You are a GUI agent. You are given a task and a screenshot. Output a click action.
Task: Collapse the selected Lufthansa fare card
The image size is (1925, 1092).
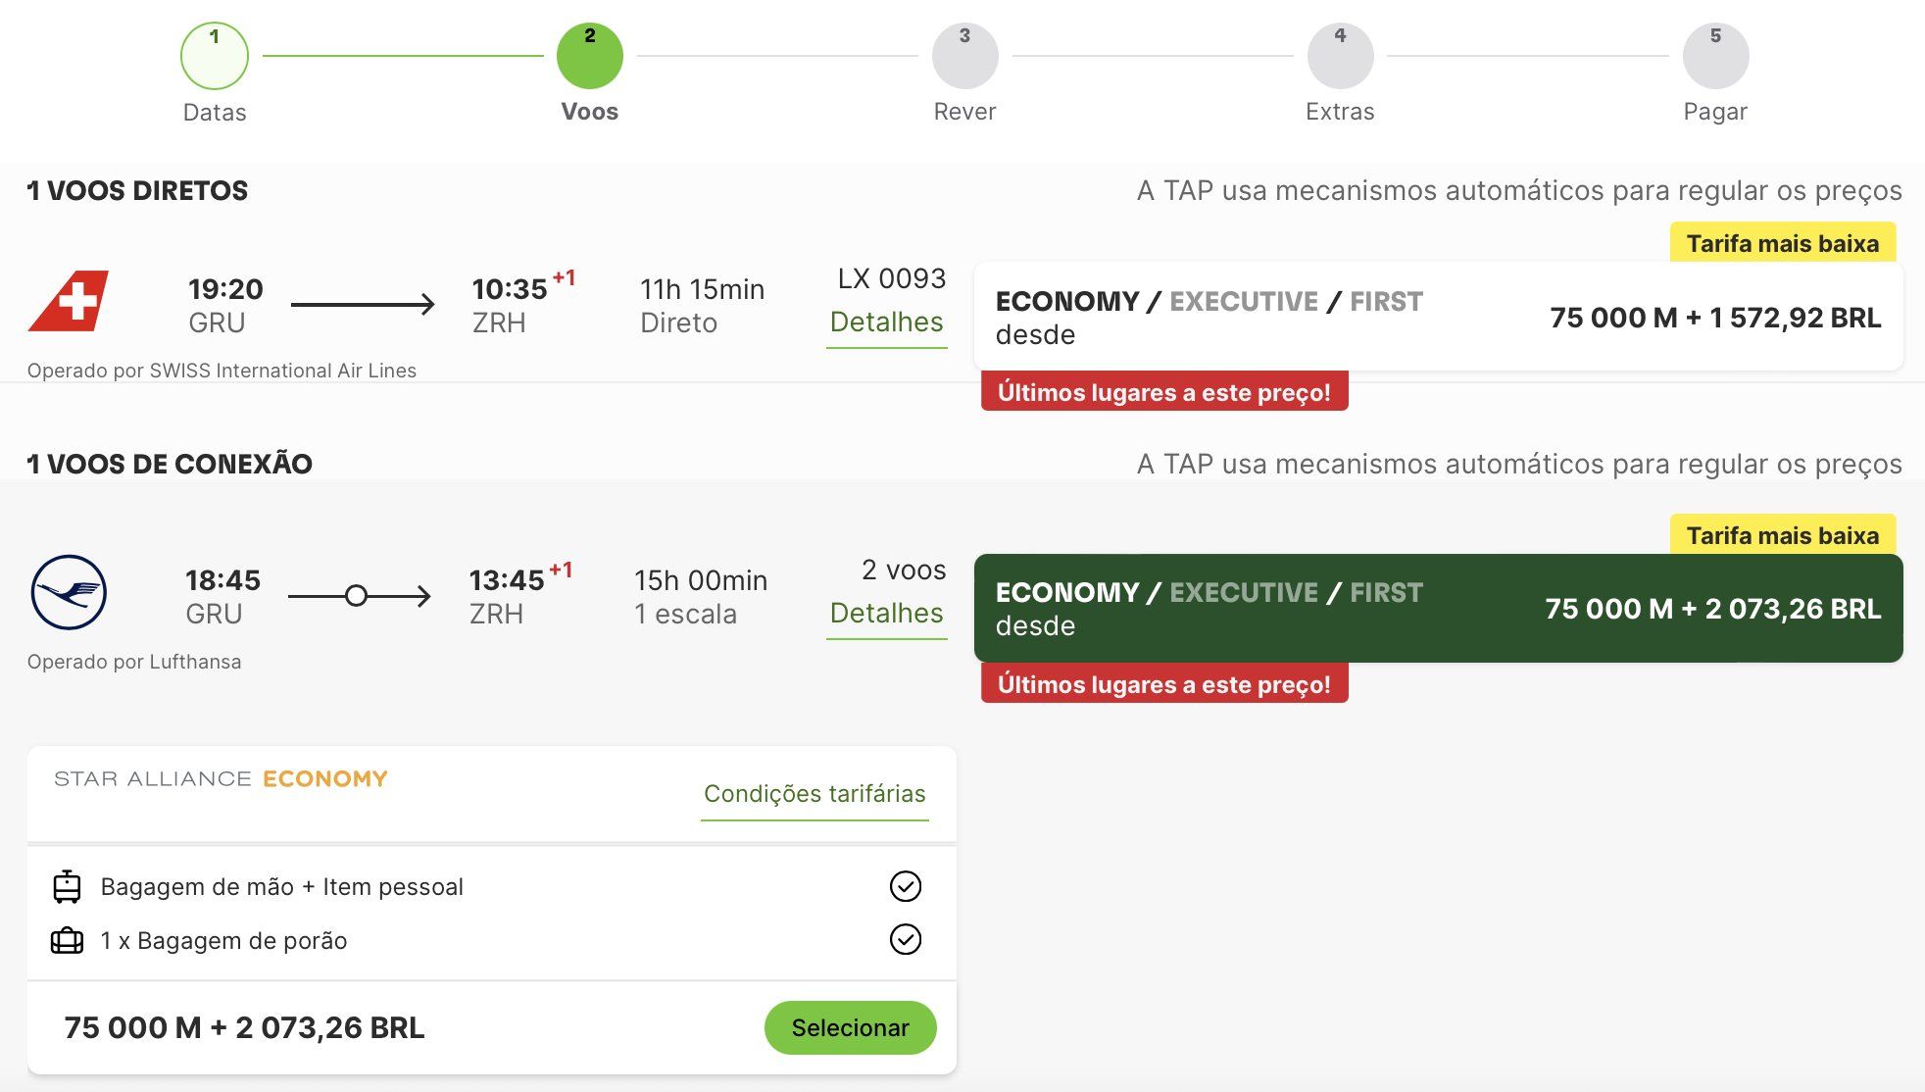(x=1439, y=608)
